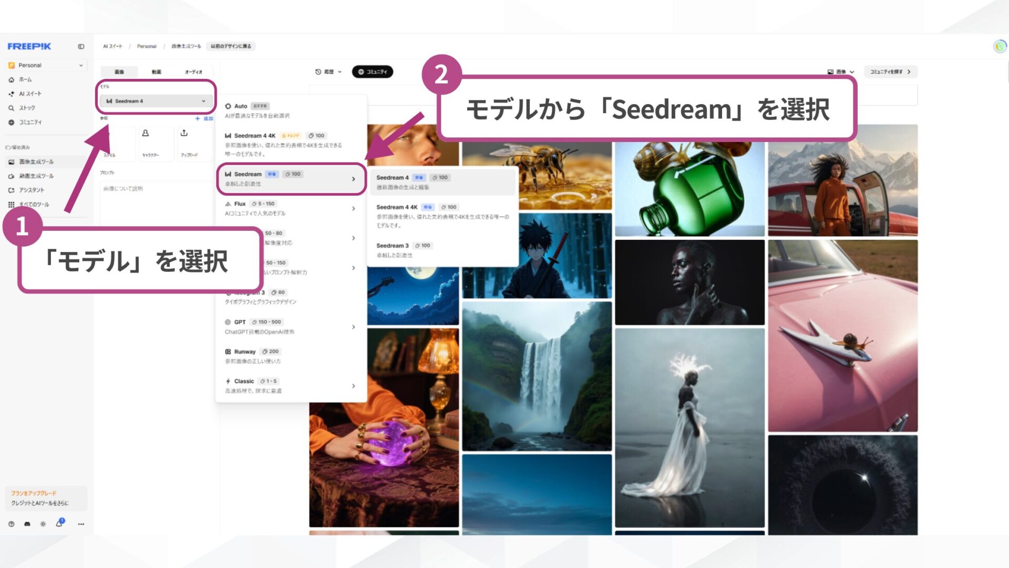Switch to the オーディオ tab

tap(192, 70)
